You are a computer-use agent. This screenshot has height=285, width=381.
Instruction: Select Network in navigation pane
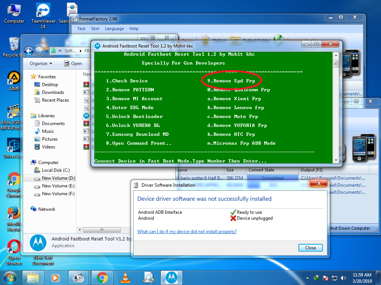click(43, 209)
